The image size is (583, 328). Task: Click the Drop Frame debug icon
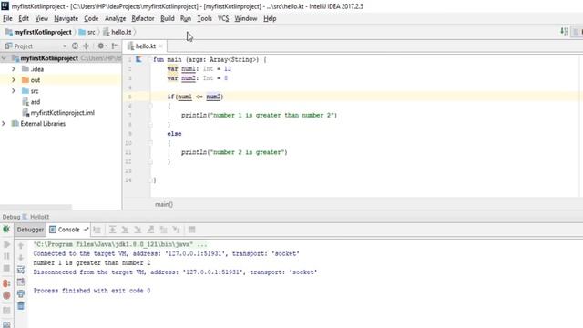tap(163, 230)
